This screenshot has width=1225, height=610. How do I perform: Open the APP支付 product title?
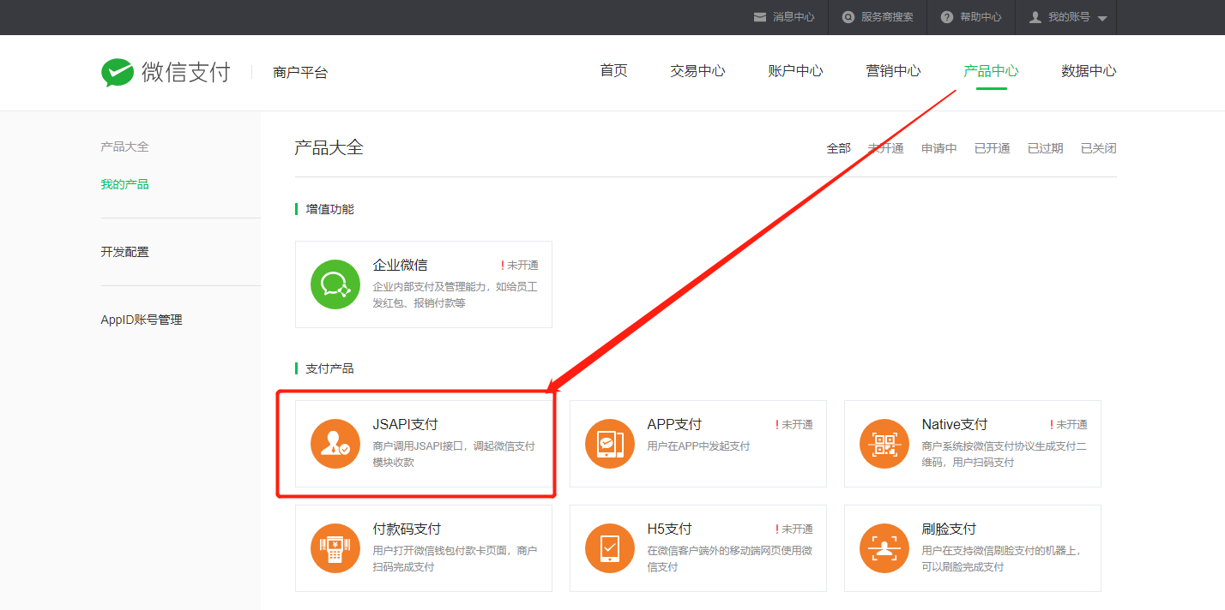tap(674, 424)
